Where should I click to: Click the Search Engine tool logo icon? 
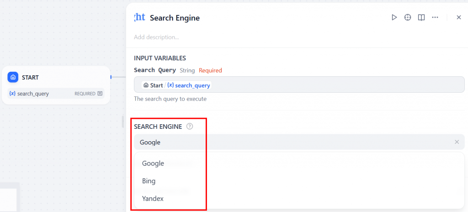139,18
